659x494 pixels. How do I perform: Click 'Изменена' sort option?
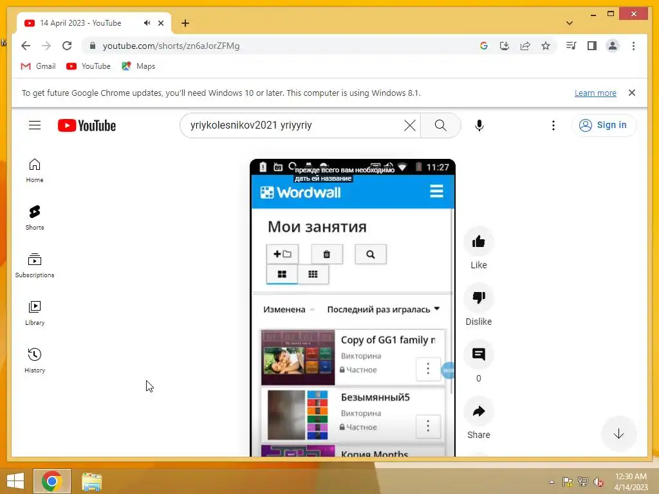point(284,309)
